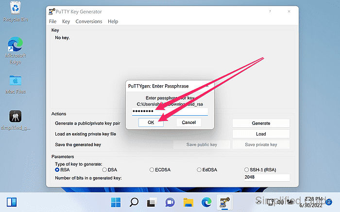
Task: Open taskbar Search magnifier
Action: (134, 202)
